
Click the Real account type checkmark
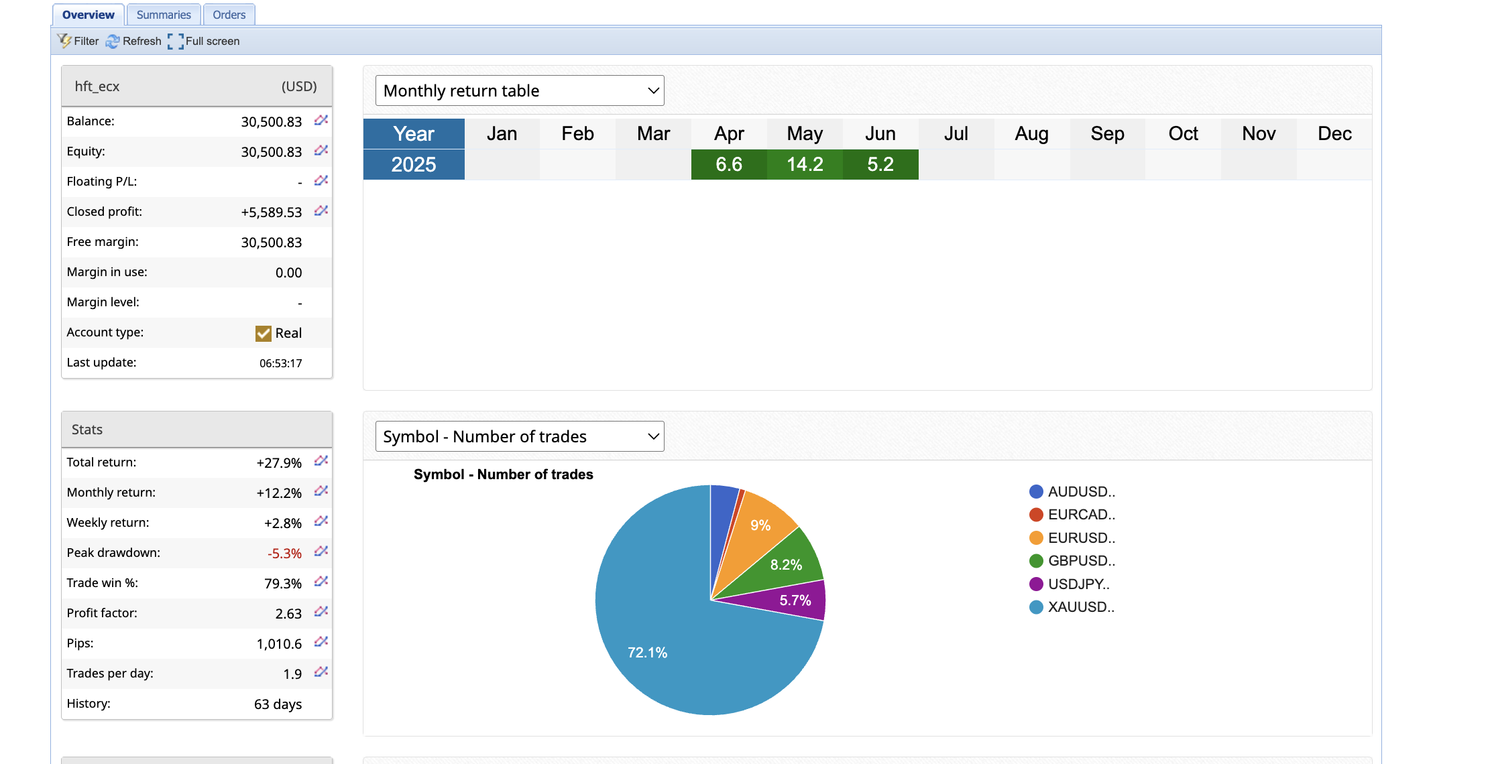point(264,333)
